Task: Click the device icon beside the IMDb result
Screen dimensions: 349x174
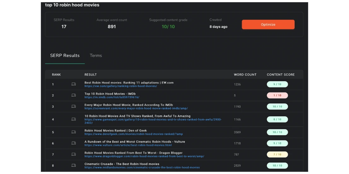Action: (x=74, y=95)
